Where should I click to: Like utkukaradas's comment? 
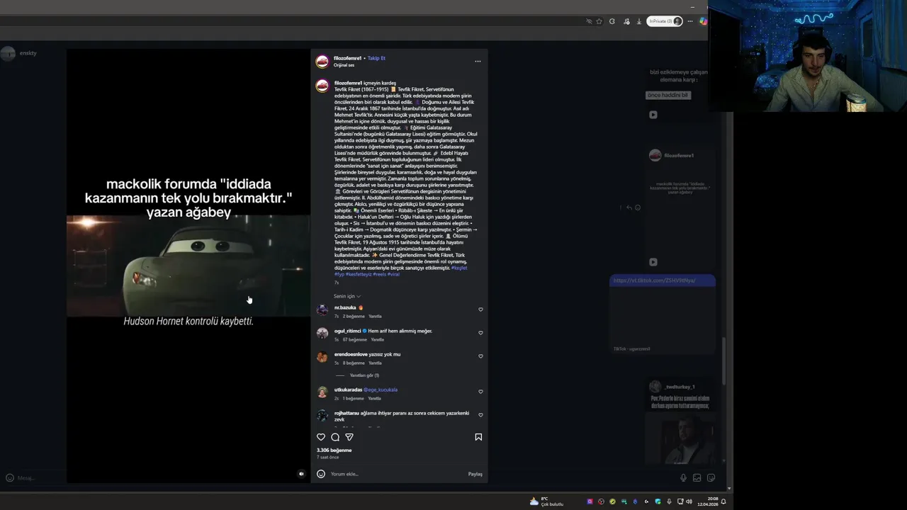pos(480,392)
